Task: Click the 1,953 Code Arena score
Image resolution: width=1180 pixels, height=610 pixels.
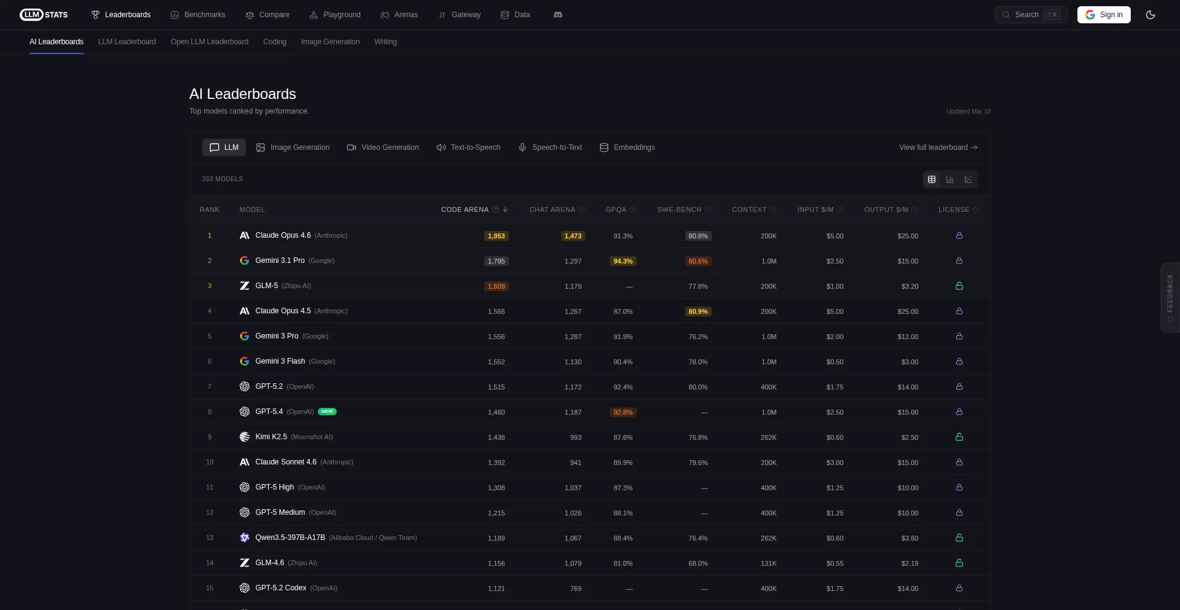Action: pyautogui.click(x=496, y=236)
